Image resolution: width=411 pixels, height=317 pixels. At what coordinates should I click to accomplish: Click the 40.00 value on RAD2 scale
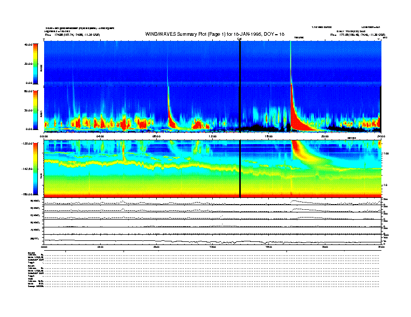tap(28, 45)
